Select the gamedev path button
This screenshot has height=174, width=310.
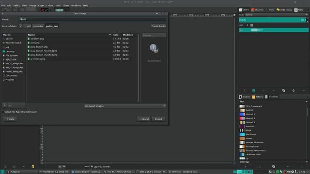tap(38, 26)
